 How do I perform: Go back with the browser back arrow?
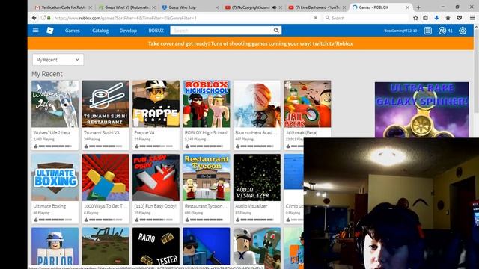tap(34, 18)
